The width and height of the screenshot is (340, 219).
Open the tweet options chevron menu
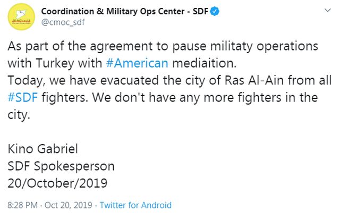[324, 12]
